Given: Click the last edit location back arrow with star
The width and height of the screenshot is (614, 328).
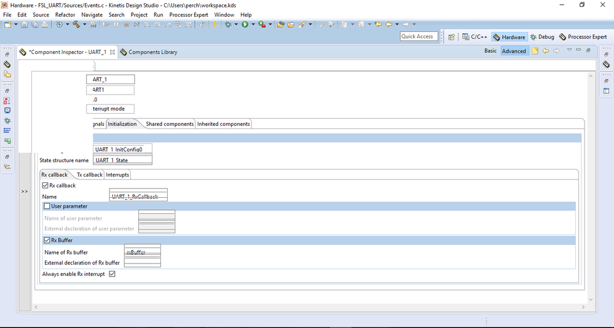Looking at the screenshot, I should (x=378, y=25).
